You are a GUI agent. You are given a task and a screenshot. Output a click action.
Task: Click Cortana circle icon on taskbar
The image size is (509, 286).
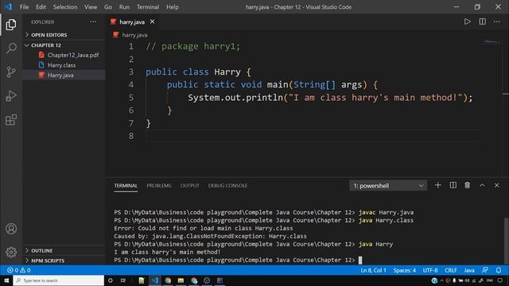(111, 280)
